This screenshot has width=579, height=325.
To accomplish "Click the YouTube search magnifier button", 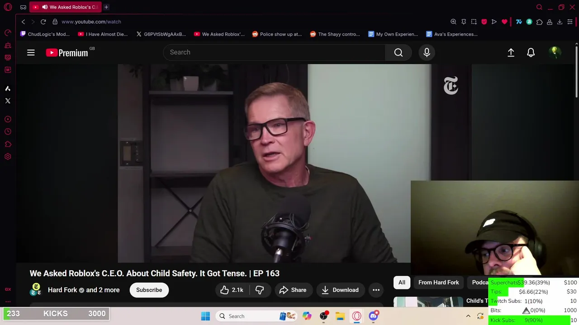I will (x=399, y=52).
